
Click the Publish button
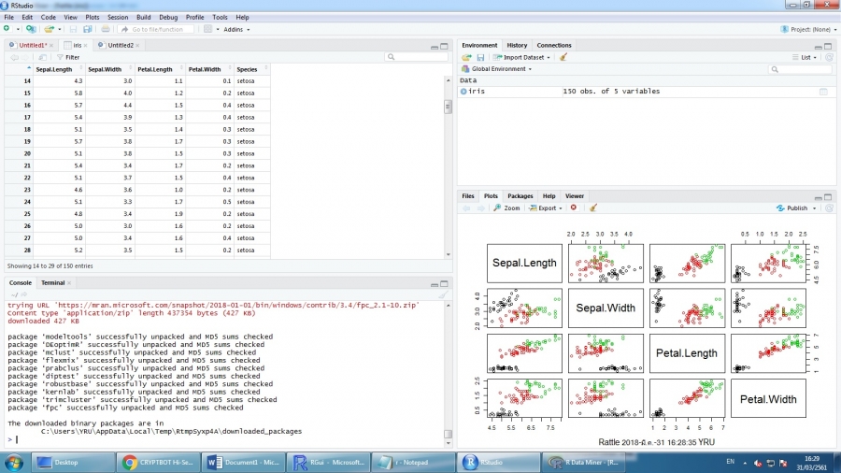coord(791,208)
